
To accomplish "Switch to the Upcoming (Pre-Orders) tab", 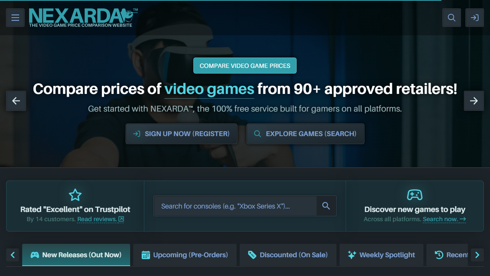I will pyautogui.click(x=185, y=255).
